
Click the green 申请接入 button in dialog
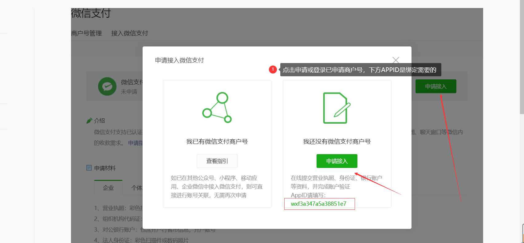tap(337, 161)
